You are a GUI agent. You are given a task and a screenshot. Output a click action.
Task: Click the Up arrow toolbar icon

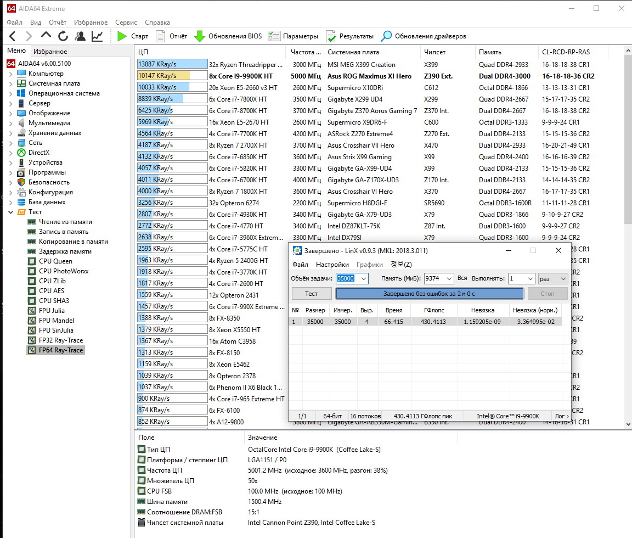click(46, 36)
